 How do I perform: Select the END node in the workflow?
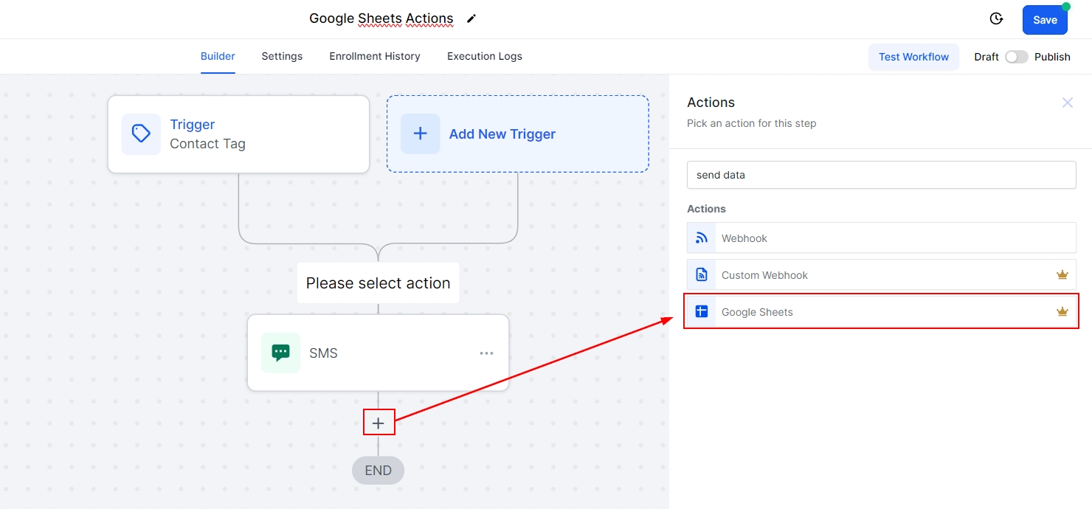378,471
